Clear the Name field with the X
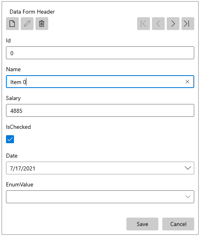 [187, 82]
